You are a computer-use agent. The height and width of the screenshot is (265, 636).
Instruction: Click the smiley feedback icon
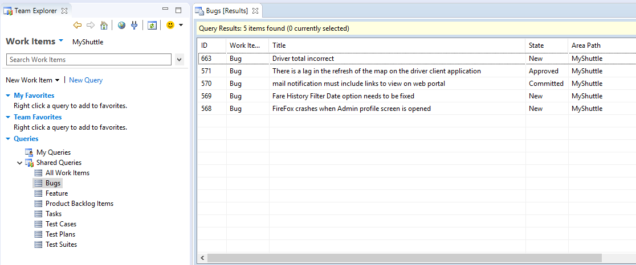(x=170, y=25)
